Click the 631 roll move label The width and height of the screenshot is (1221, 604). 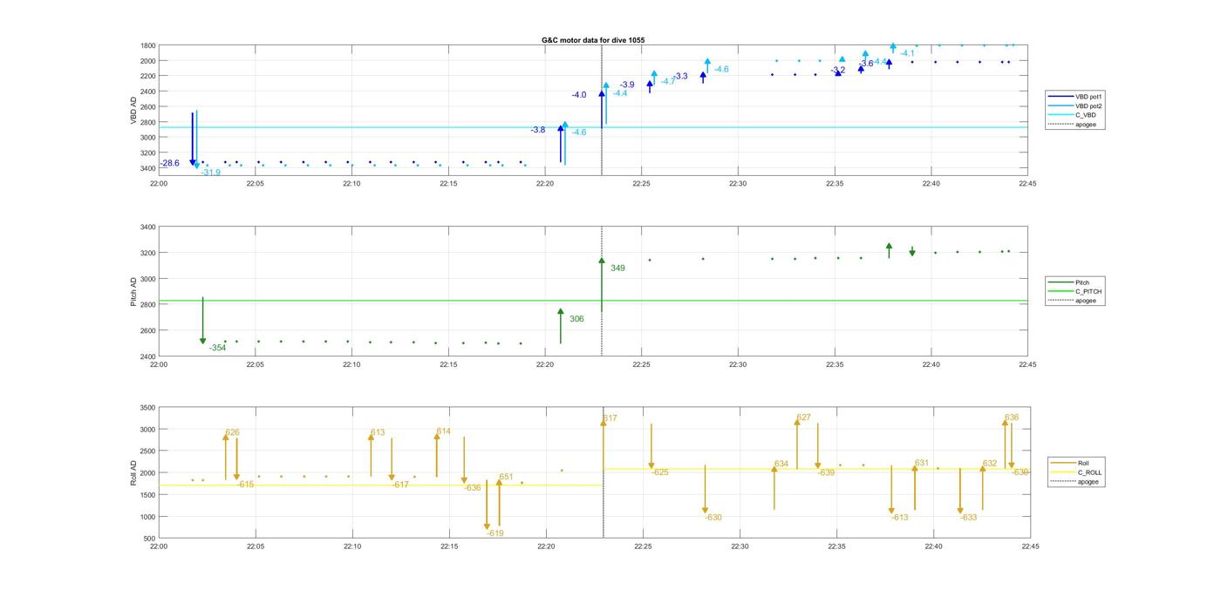[922, 463]
